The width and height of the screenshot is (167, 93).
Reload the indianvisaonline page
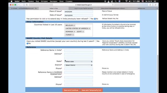tap(113, 5)
